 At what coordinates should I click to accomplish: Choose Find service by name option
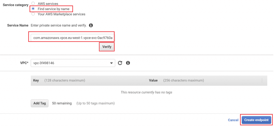(33, 9)
